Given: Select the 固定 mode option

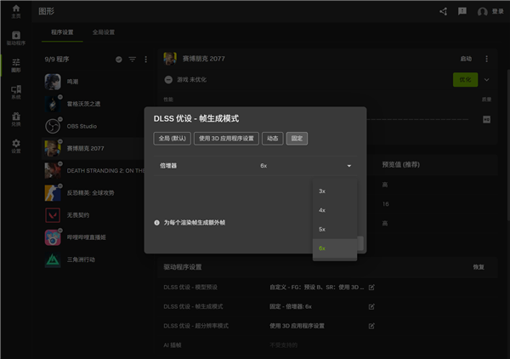Looking at the screenshot, I should point(297,138).
